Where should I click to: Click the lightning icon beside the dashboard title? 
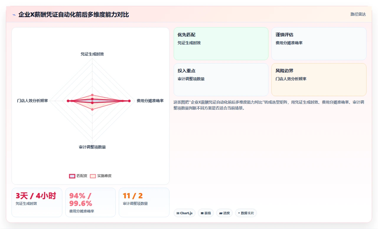(14, 15)
